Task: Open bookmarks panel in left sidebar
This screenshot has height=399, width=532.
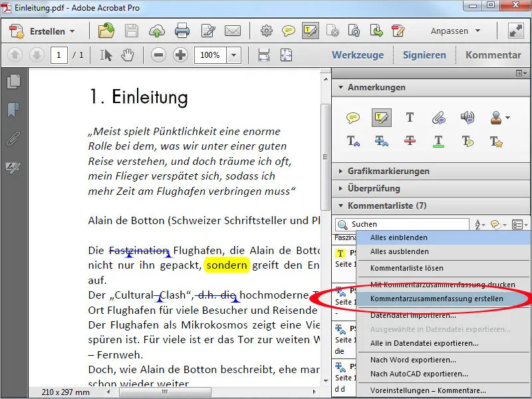Action: coord(13,110)
